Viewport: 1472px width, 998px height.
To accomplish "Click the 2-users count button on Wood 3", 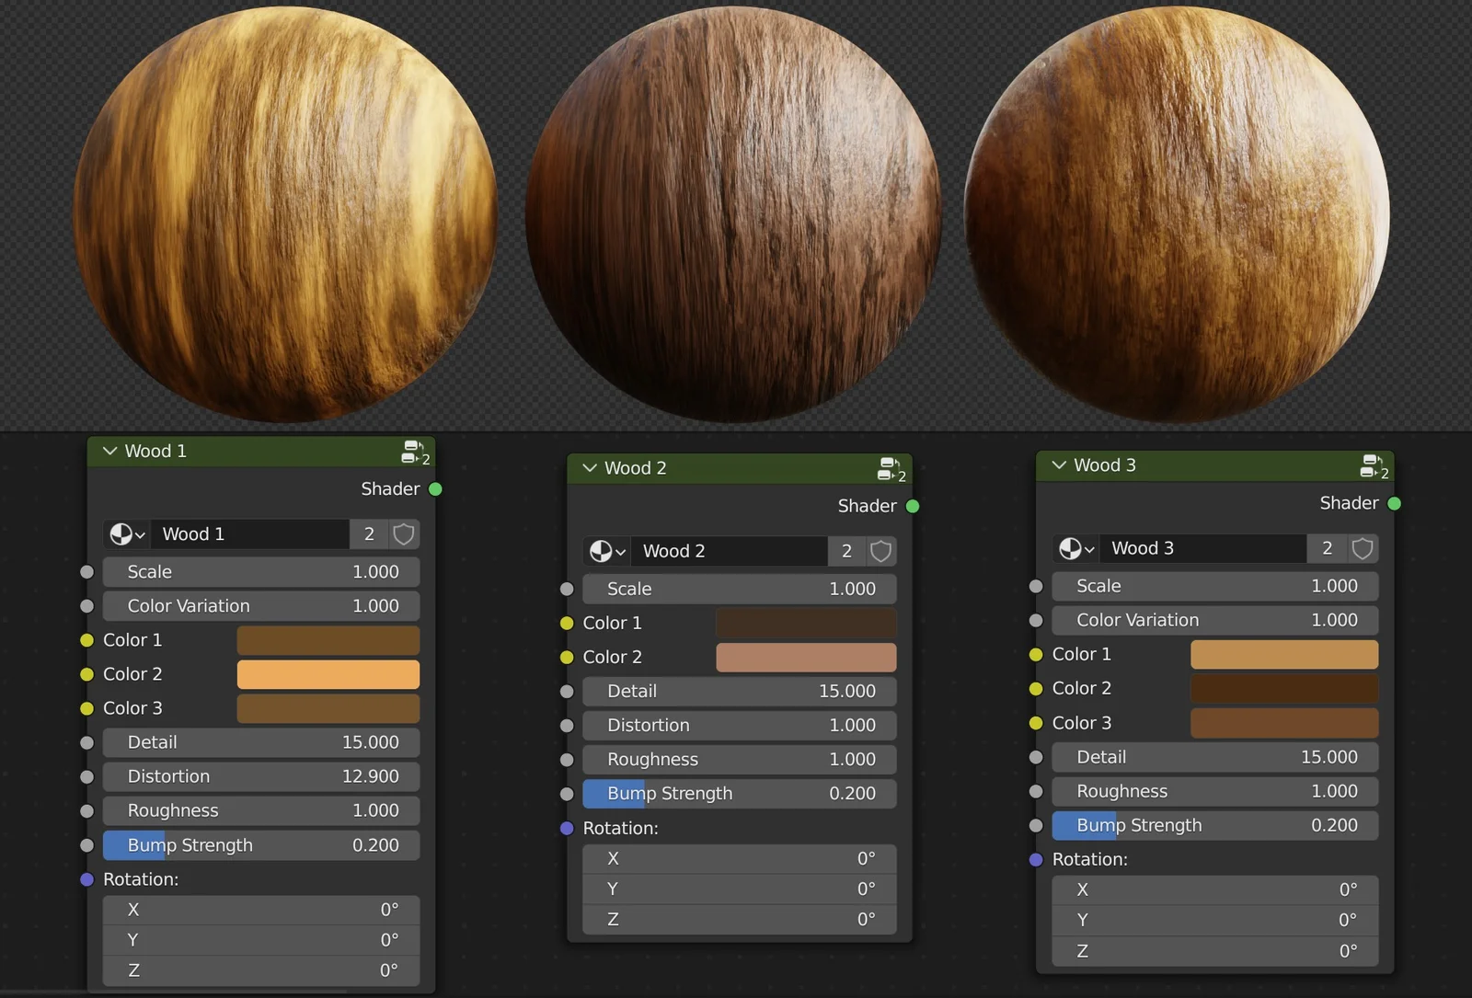I will click(x=1327, y=548).
